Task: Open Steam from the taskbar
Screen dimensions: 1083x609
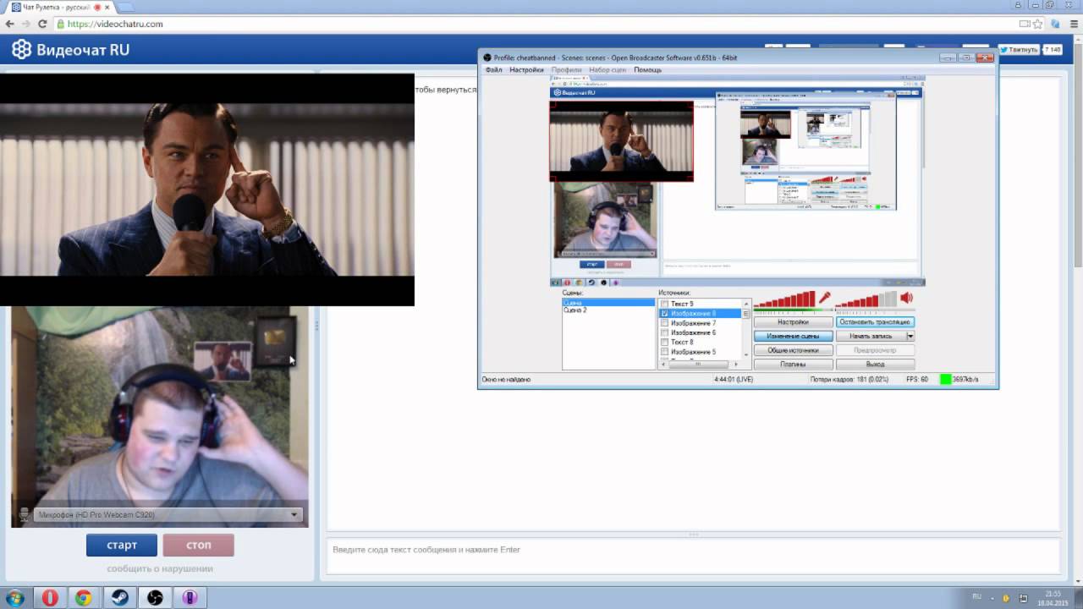Action: coord(118,598)
